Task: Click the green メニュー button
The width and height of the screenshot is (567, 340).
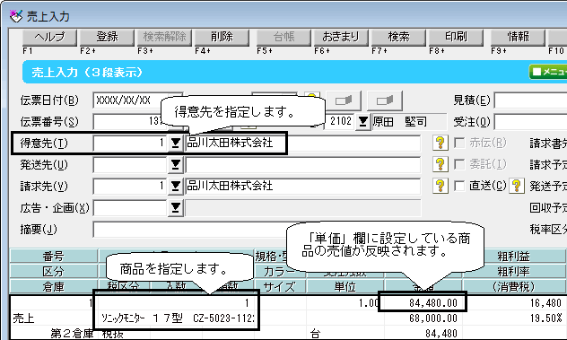Action: tap(548, 72)
